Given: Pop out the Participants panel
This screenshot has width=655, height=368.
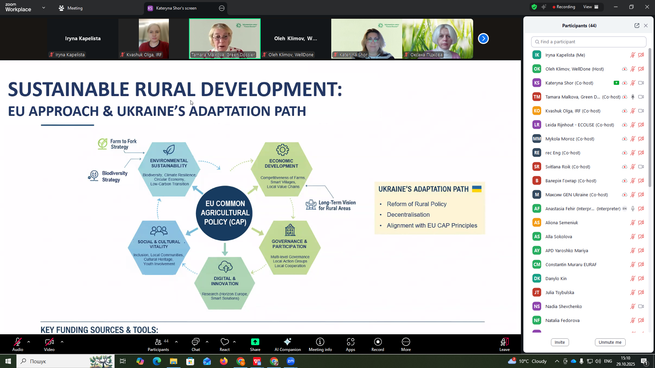Looking at the screenshot, I should click(637, 26).
